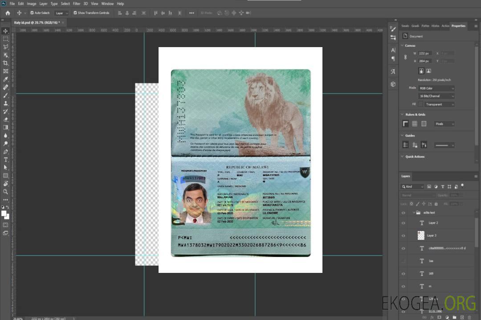Open the Character panel icon
This screenshot has height=320, width=481.
coord(393,50)
